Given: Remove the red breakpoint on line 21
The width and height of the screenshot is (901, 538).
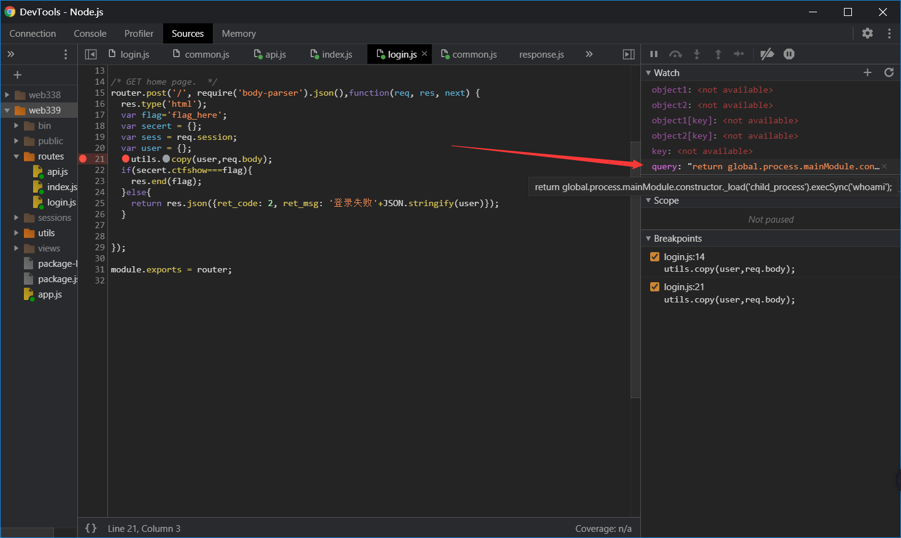Looking at the screenshot, I should (x=83, y=159).
